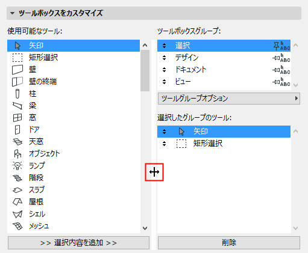
Task: Toggle the ABC label icon on 選択 group
Action: 285,46
